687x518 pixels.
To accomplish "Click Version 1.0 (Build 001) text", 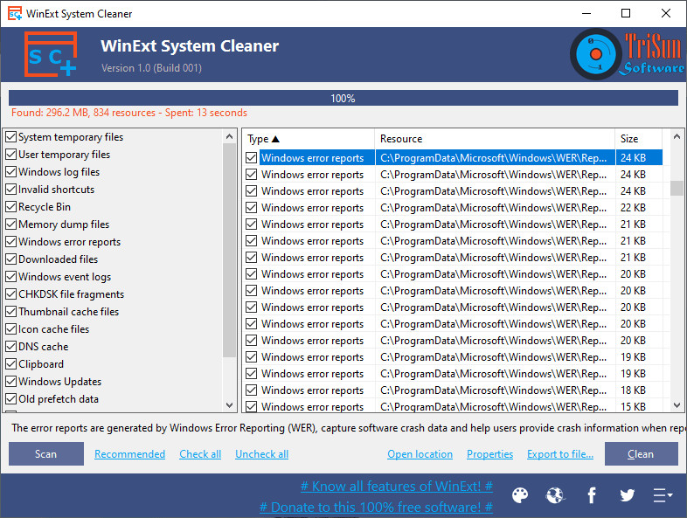I will (151, 68).
